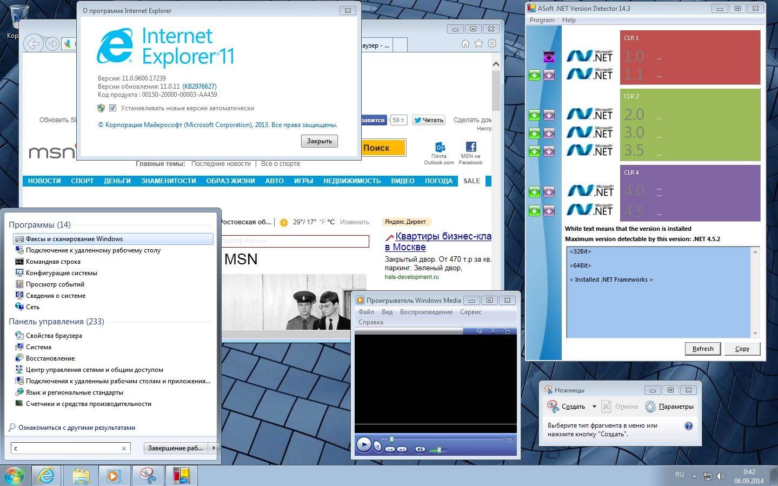
Task: Open the Сервис menu in Media Player
Action: point(471,312)
